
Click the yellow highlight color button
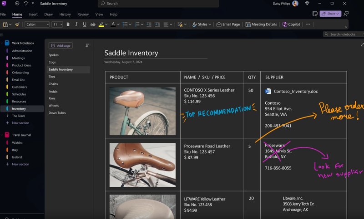click(x=101, y=24)
